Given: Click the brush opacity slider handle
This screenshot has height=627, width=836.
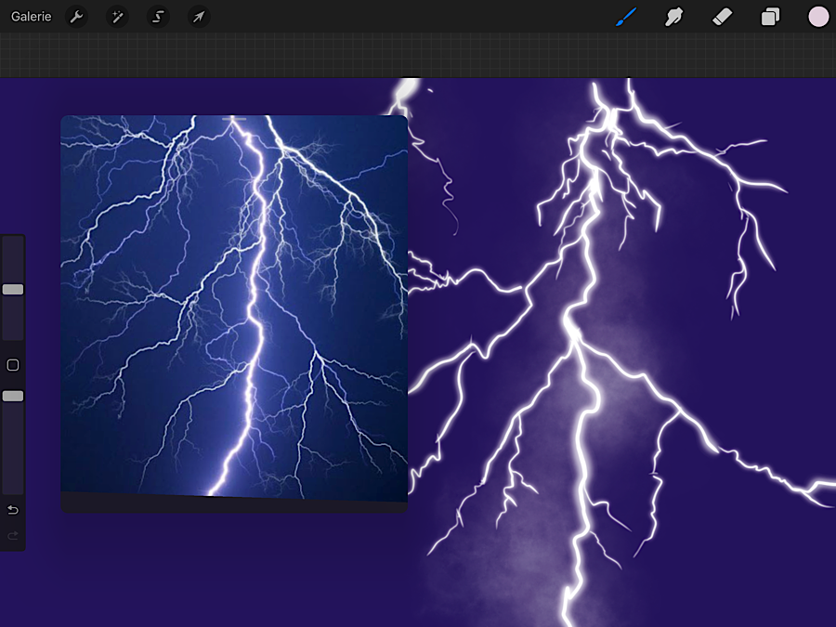Looking at the screenshot, I should coord(13,396).
